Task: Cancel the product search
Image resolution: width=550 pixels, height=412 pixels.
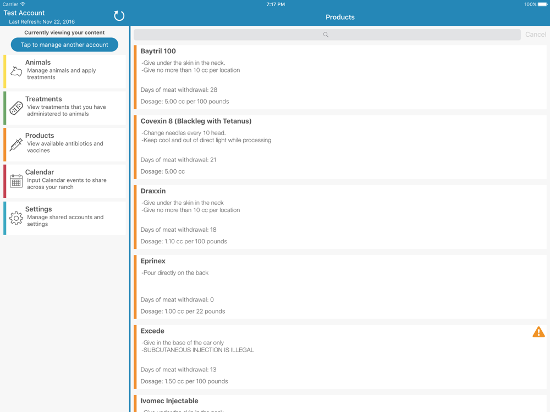Action: coord(536,34)
